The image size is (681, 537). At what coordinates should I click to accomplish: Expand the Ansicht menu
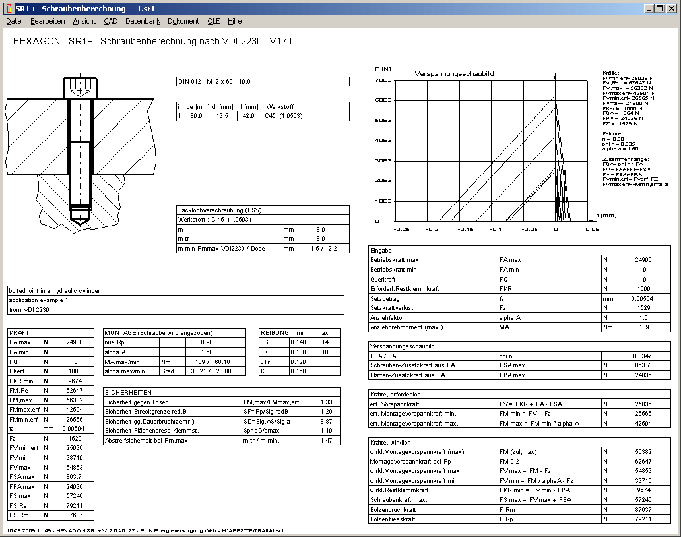click(x=84, y=21)
